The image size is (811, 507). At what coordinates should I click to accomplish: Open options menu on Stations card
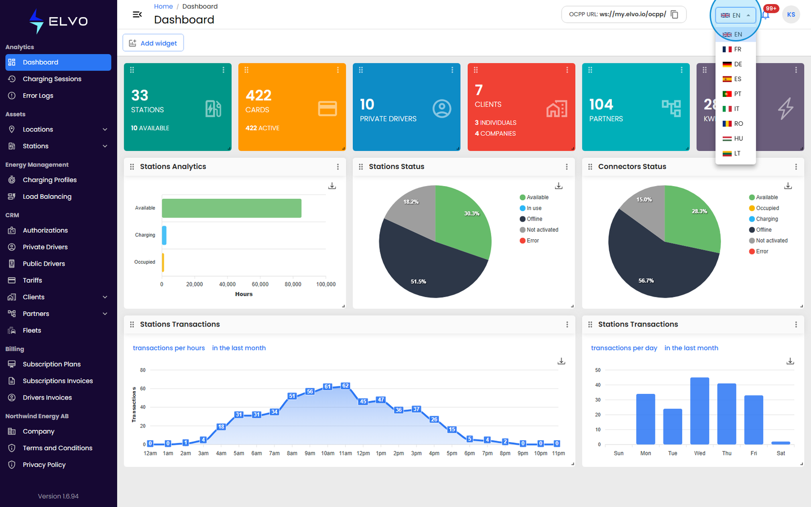(224, 70)
